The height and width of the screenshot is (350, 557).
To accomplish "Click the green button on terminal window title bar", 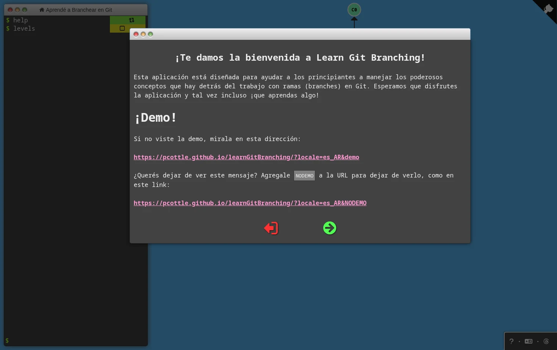I will click(x=25, y=10).
